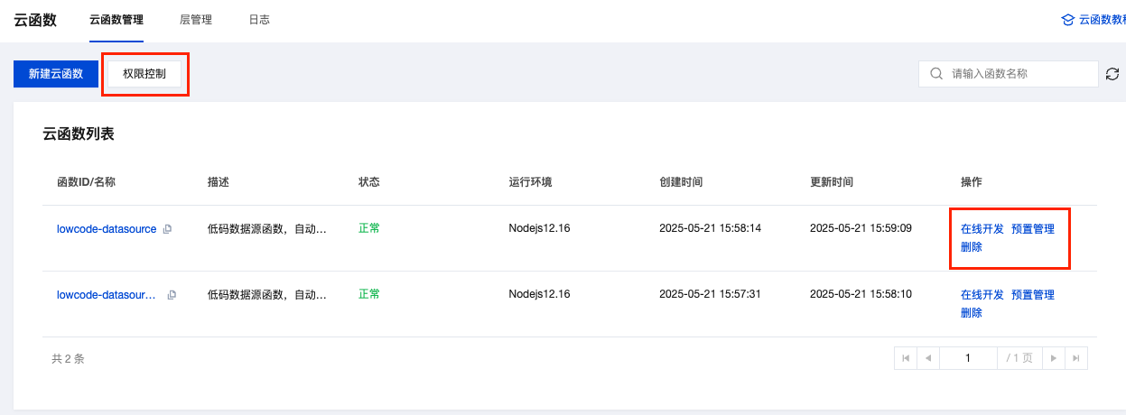Open 权限控制 button

144,74
